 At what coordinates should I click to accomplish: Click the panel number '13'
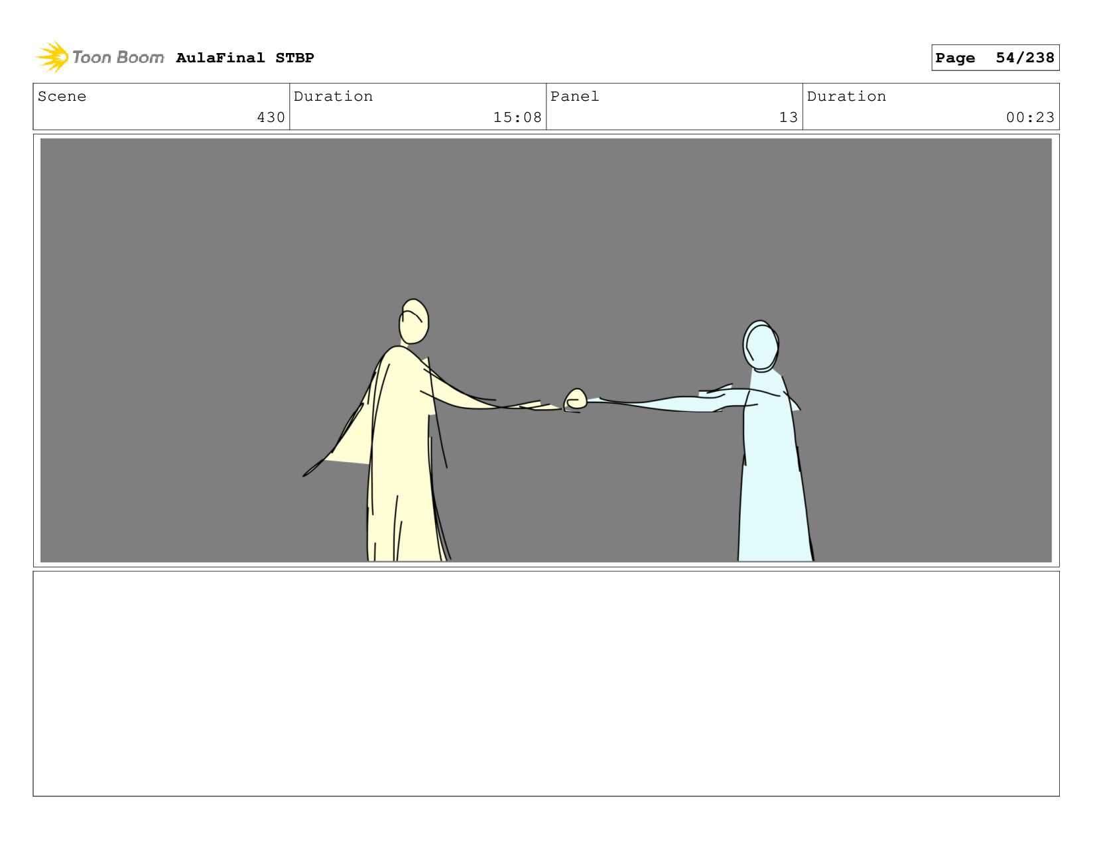pyautogui.click(x=788, y=117)
